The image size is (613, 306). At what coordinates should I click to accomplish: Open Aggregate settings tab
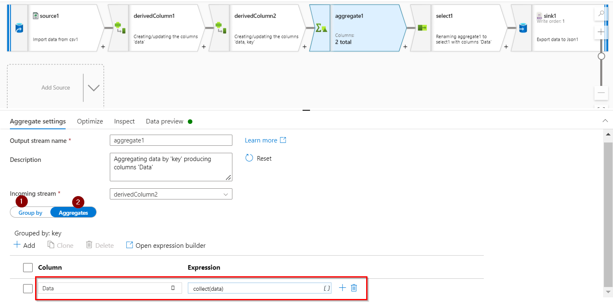pyautogui.click(x=38, y=121)
